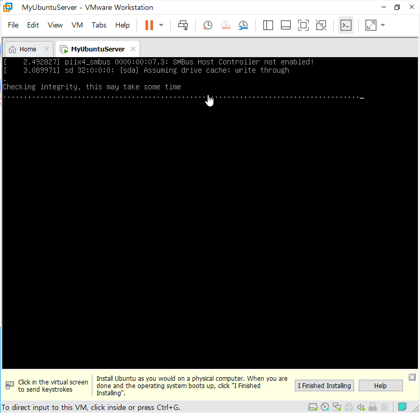The image size is (420, 413).
Task: Restore down the VMware window
Action: 397,7
